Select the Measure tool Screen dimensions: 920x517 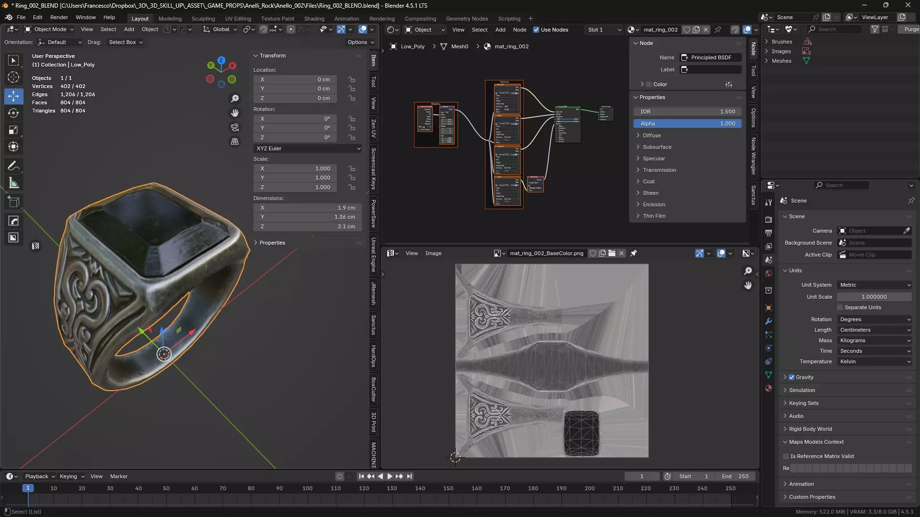point(13,183)
